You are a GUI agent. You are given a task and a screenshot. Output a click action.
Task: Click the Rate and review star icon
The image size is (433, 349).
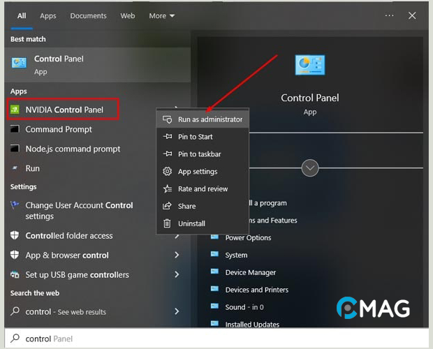pos(168,188)
